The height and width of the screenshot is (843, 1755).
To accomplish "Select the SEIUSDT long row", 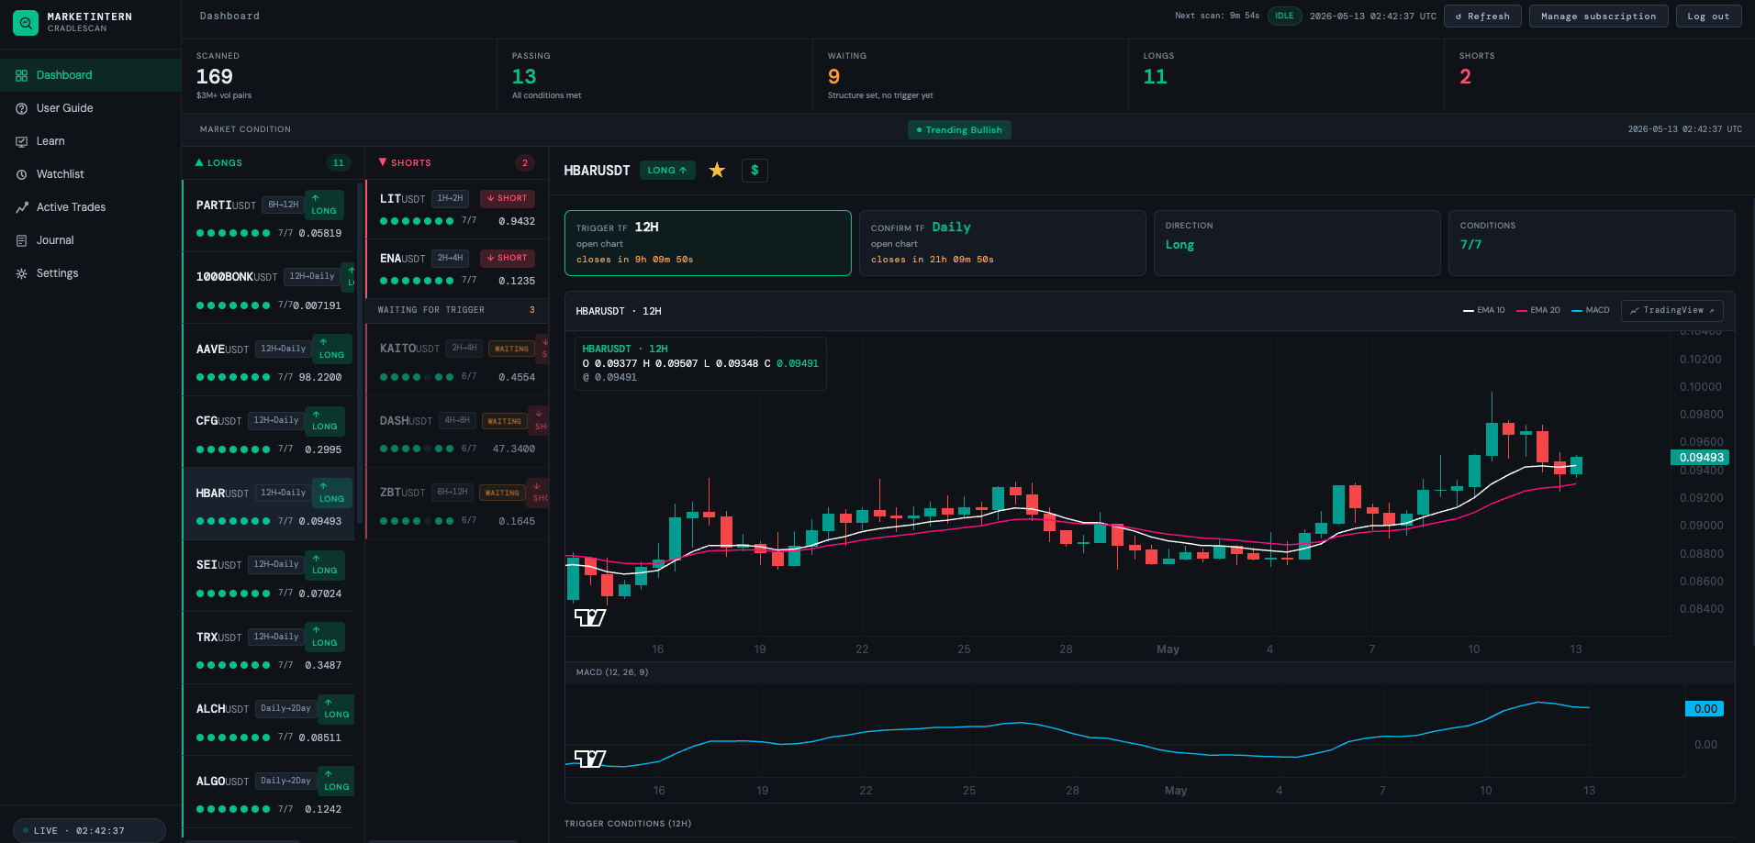I will coord(269,576).
